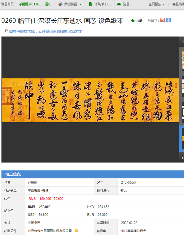Open the 手机用户3118... account link
This screenshot has height=238, width=184.
pos(30,4)
